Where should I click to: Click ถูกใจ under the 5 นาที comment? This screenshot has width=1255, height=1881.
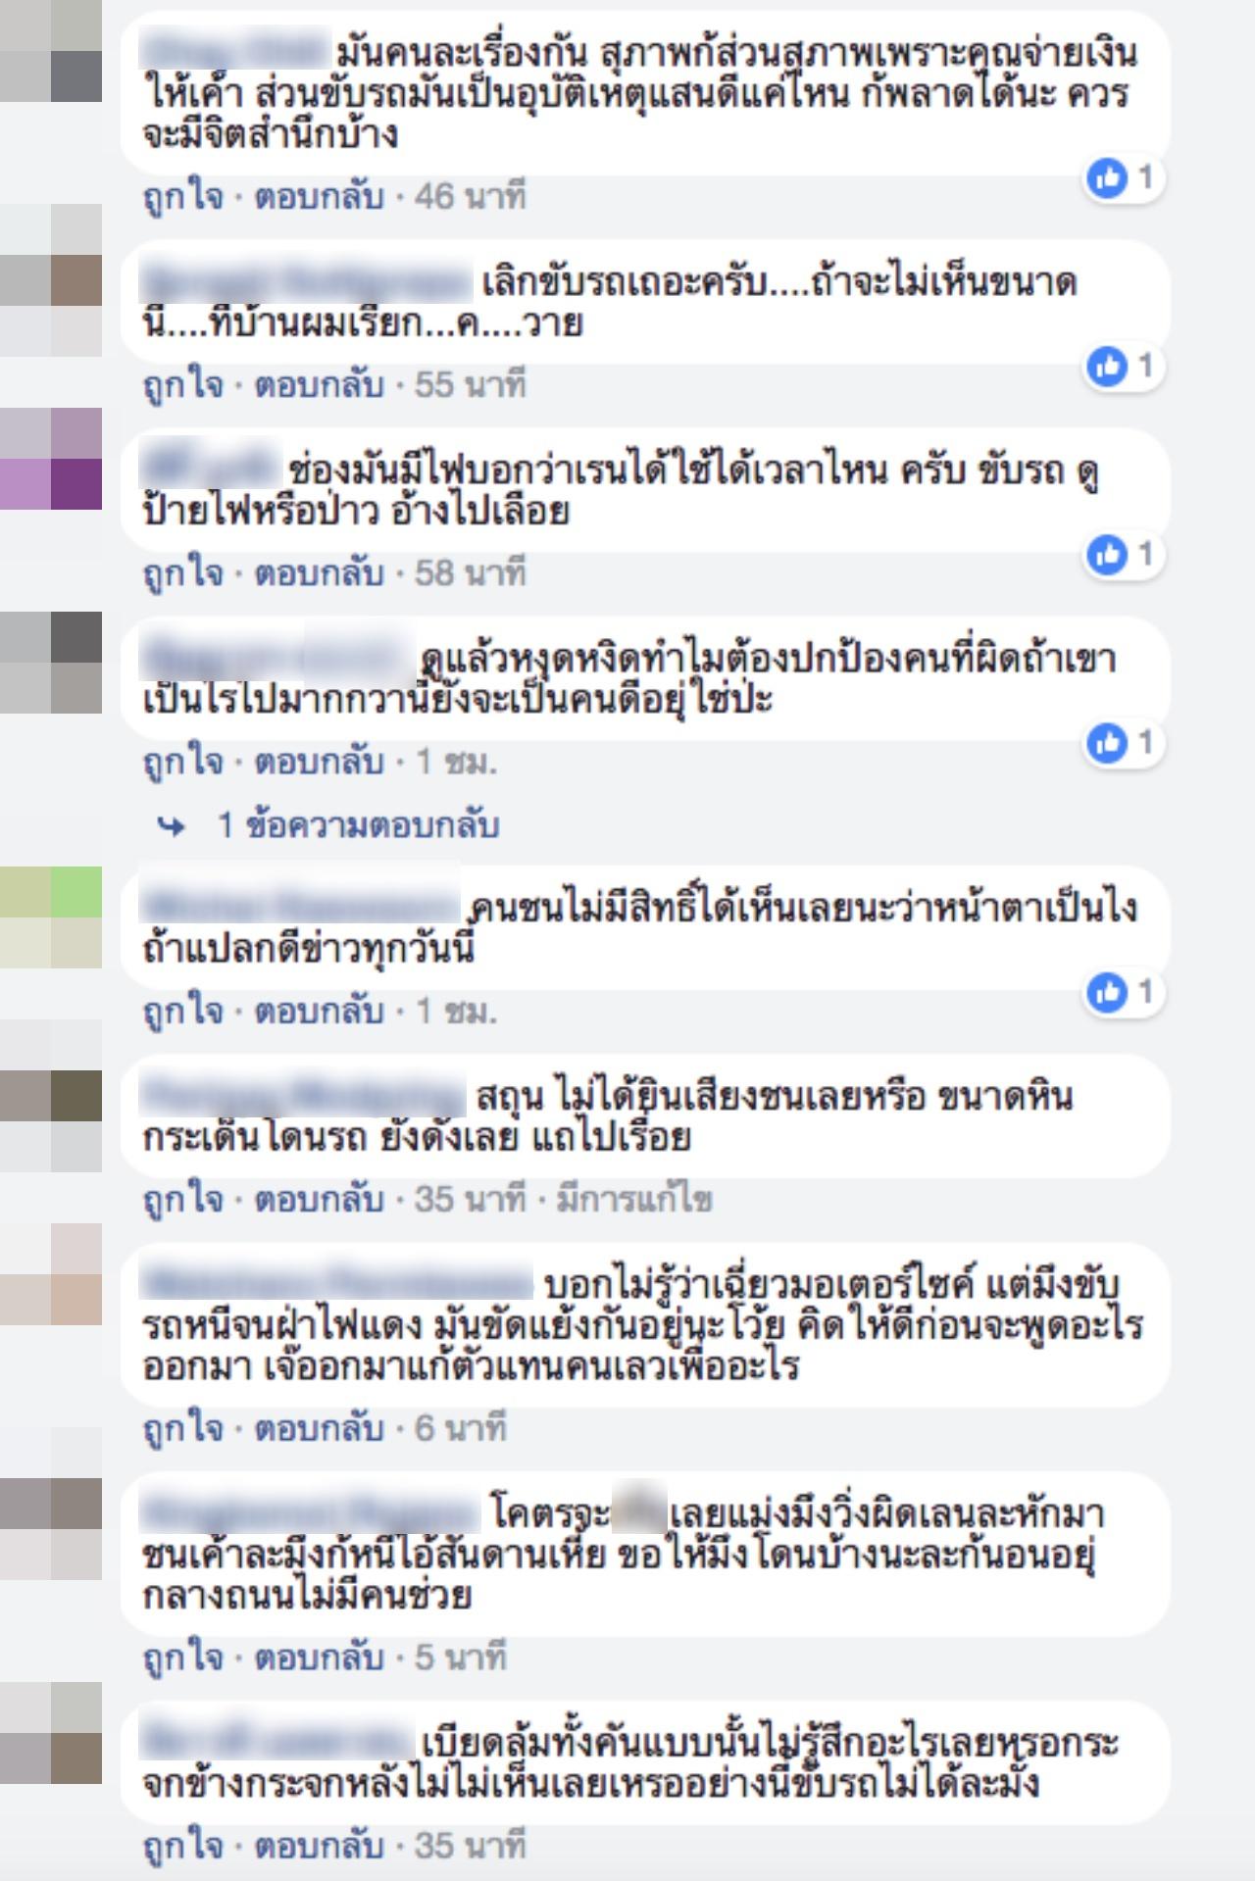pyautogui.click(x=182, y=1658)
